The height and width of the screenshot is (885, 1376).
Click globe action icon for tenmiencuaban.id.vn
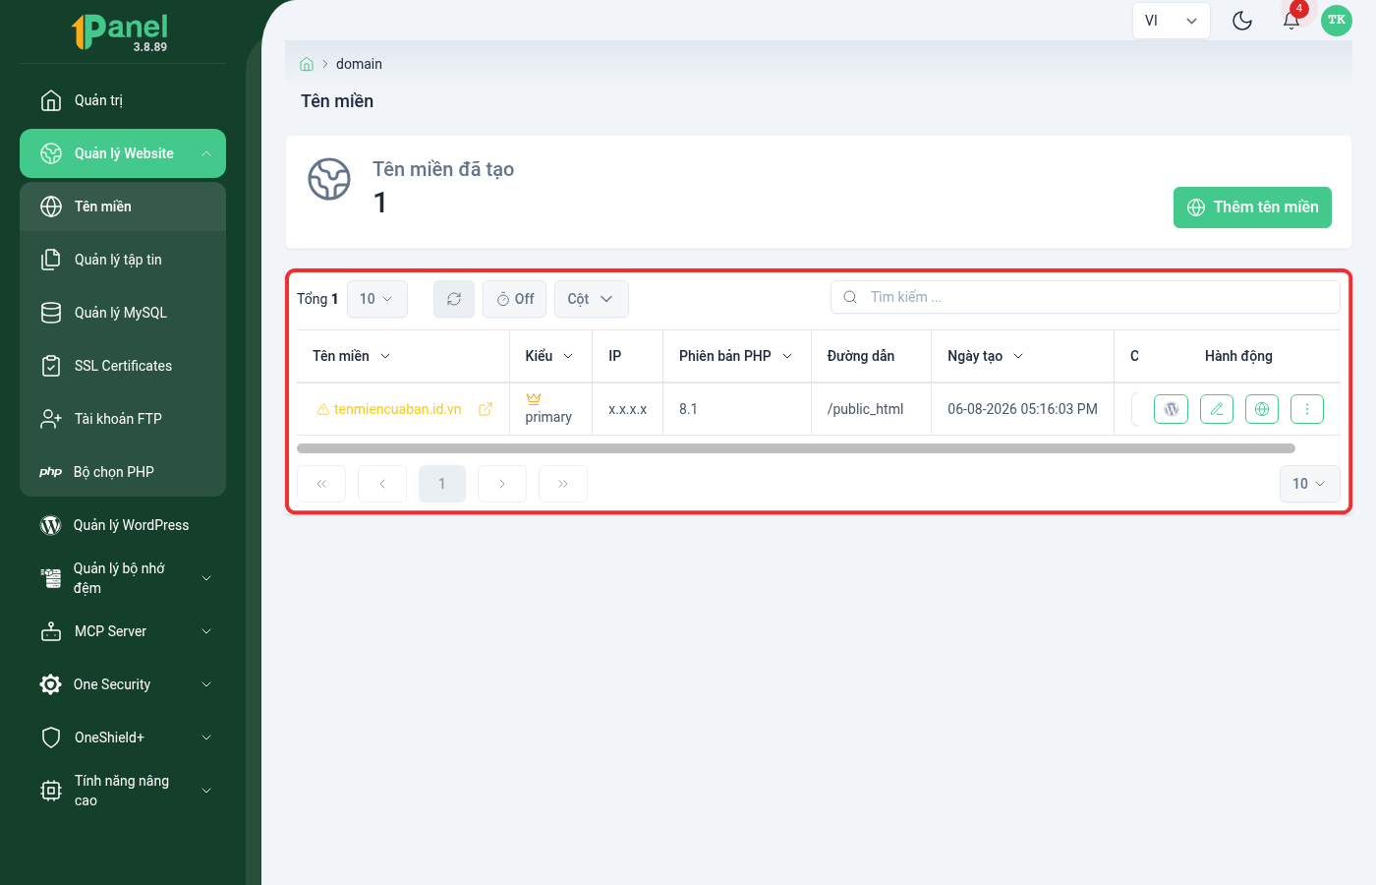[x=1262, y=409]
